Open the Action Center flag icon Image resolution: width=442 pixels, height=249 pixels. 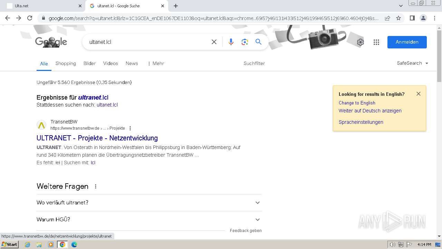click(409, 245)
